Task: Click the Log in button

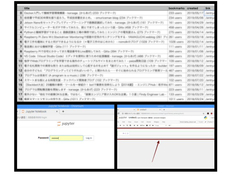Action: point(89,138)
